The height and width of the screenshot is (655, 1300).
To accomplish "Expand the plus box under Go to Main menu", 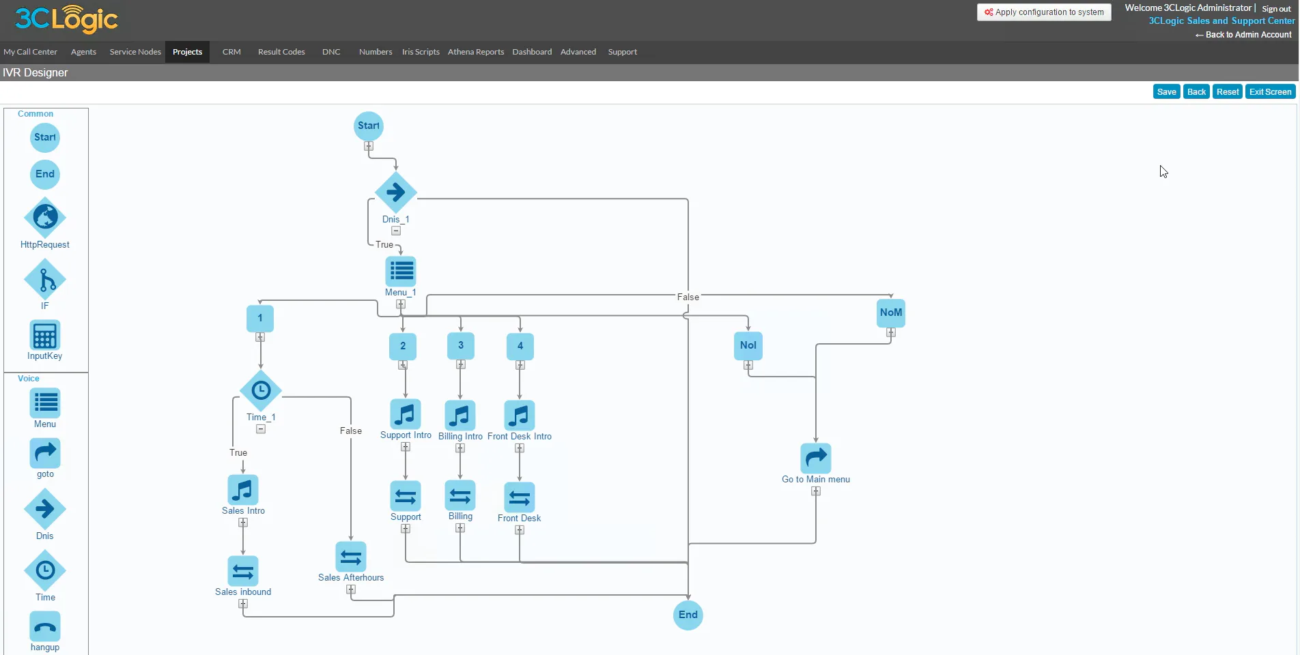I will pyautogui.click(x=816, y=491).
